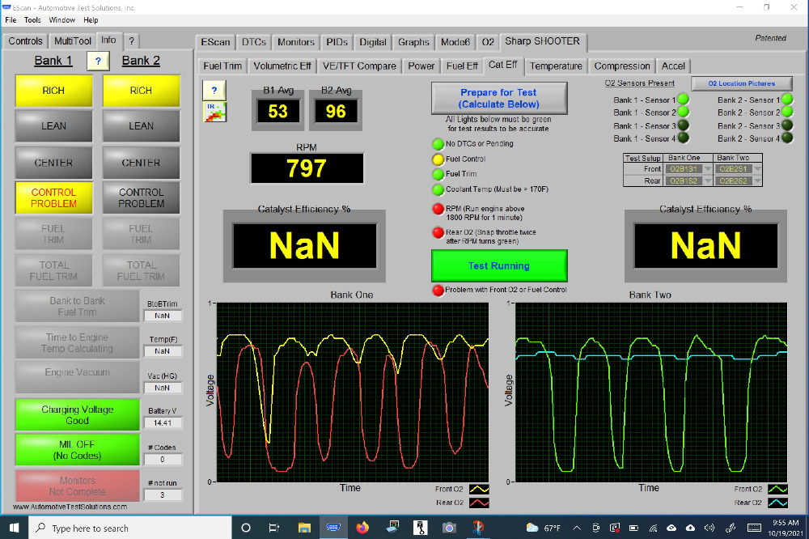This screenshot has width=809, height=539.
Task: Click the volume icon in system tray
Action: (709, 528)
